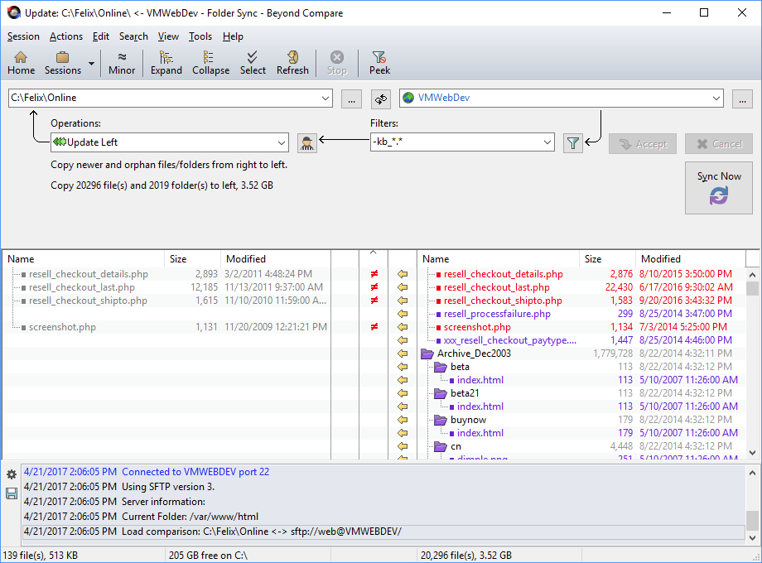Click the Expand toolbar icon
Viewport: 762px width, 563px height.
pyautogui.click(x=166, y=63)
